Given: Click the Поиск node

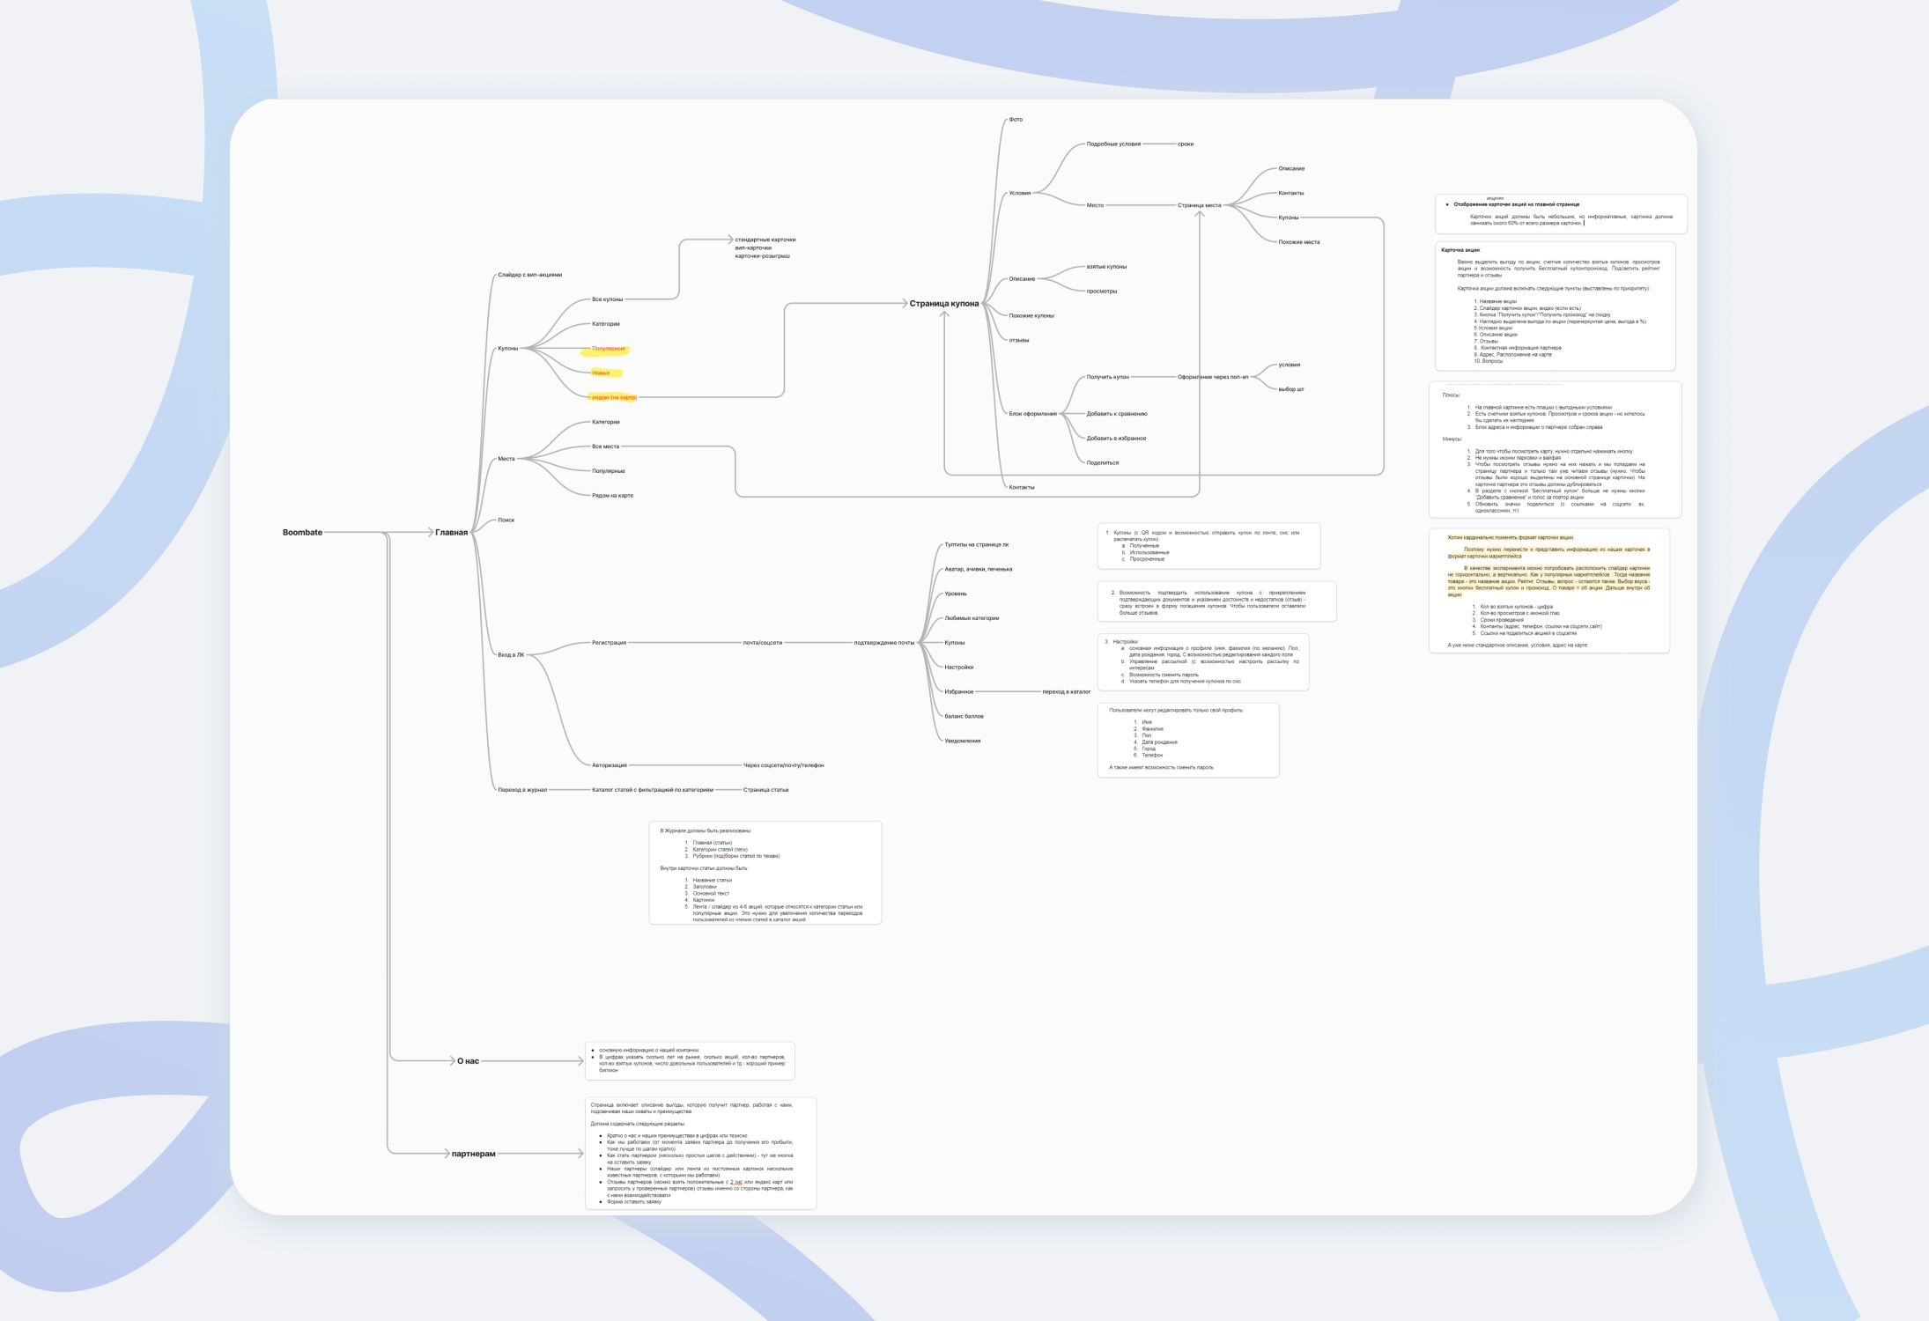Looking at the screenshot, I should [x=506, y=520].
